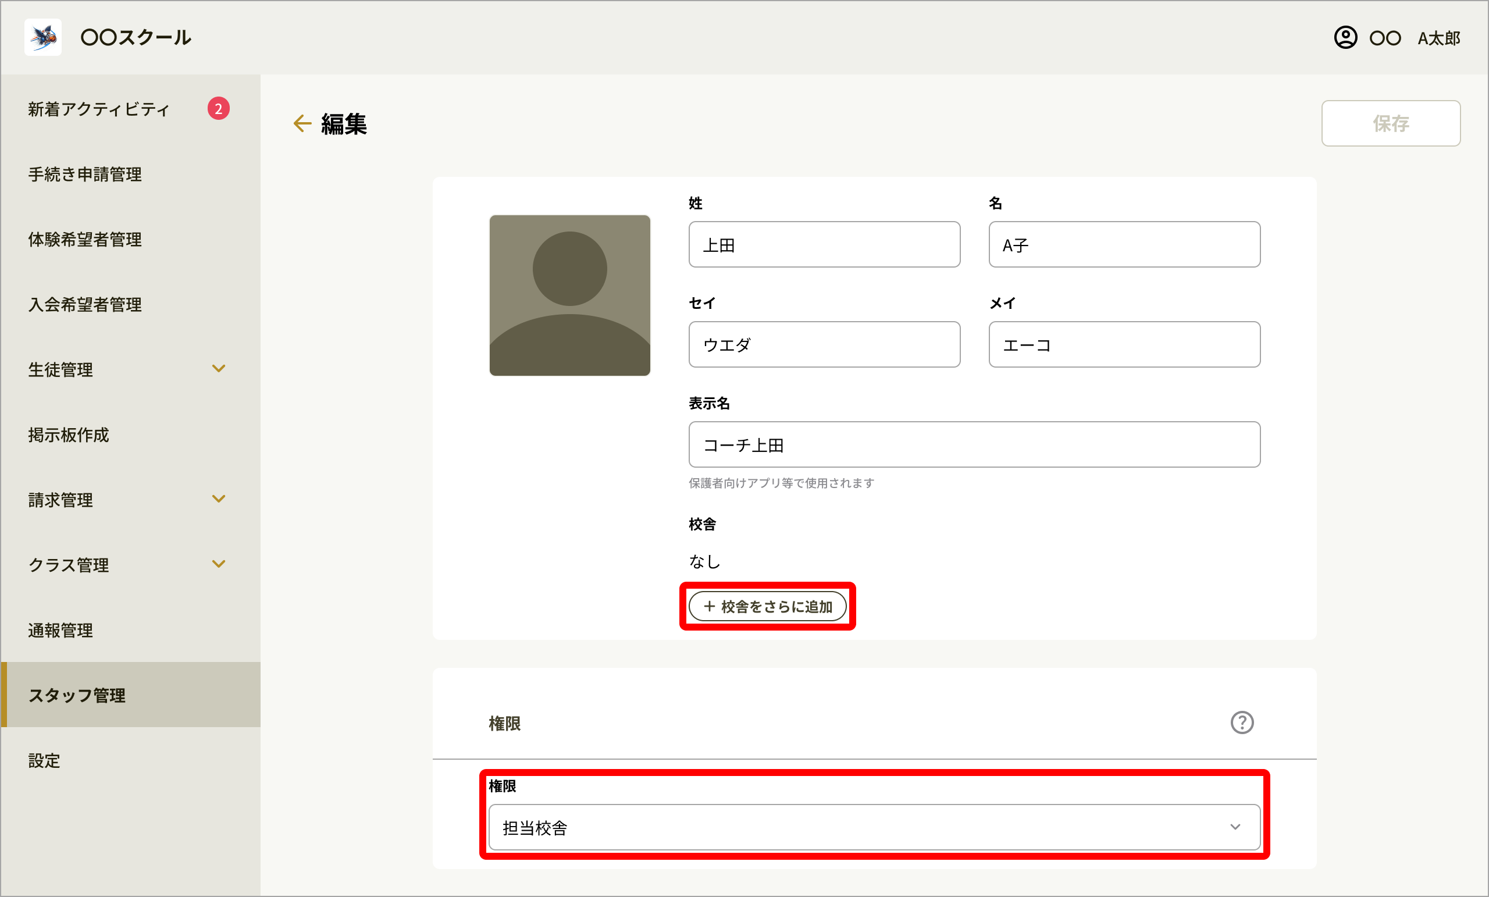Viewport: 1489px width, 897px height.
Task: Select スタッフ管理 in the sidebar
Action: pos(130,695)
